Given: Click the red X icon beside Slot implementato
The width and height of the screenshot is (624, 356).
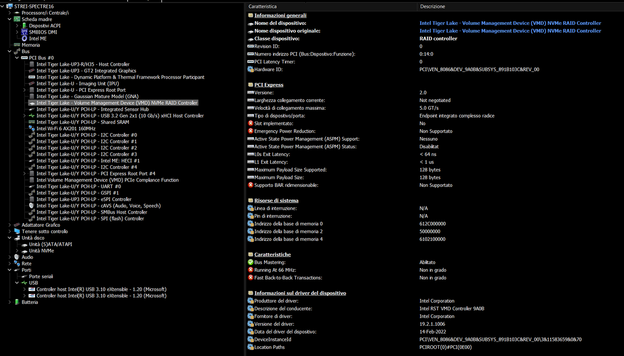Looking at the screenshot, I should pyautogui.click(x=251, y=123).
